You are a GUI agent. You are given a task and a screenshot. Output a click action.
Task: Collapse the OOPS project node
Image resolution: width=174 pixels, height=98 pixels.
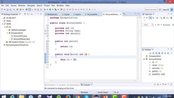tap(2, 24)
